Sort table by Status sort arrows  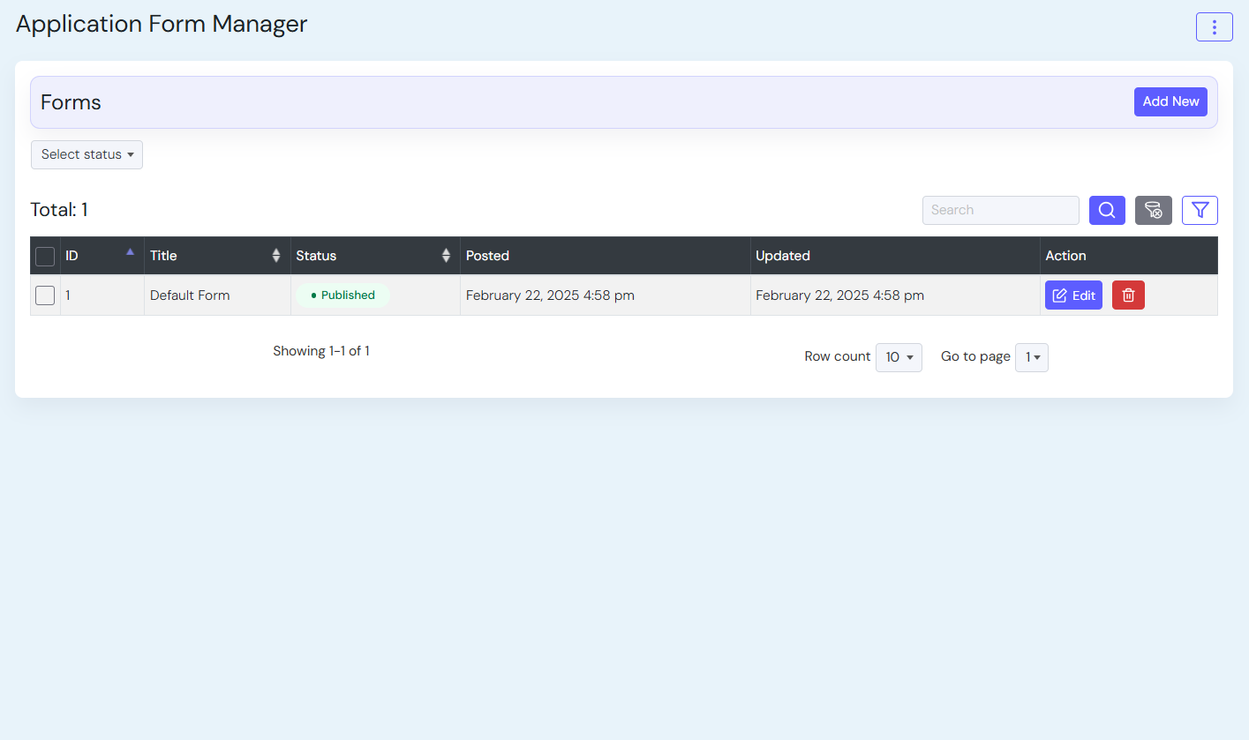point(446,256)
